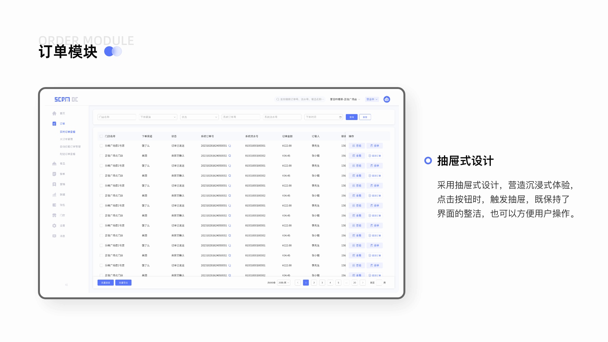The height and width of the screenshot is (342, 608).
Task: Click the 首页 home icon in sidebar
Action: [54, 113]
